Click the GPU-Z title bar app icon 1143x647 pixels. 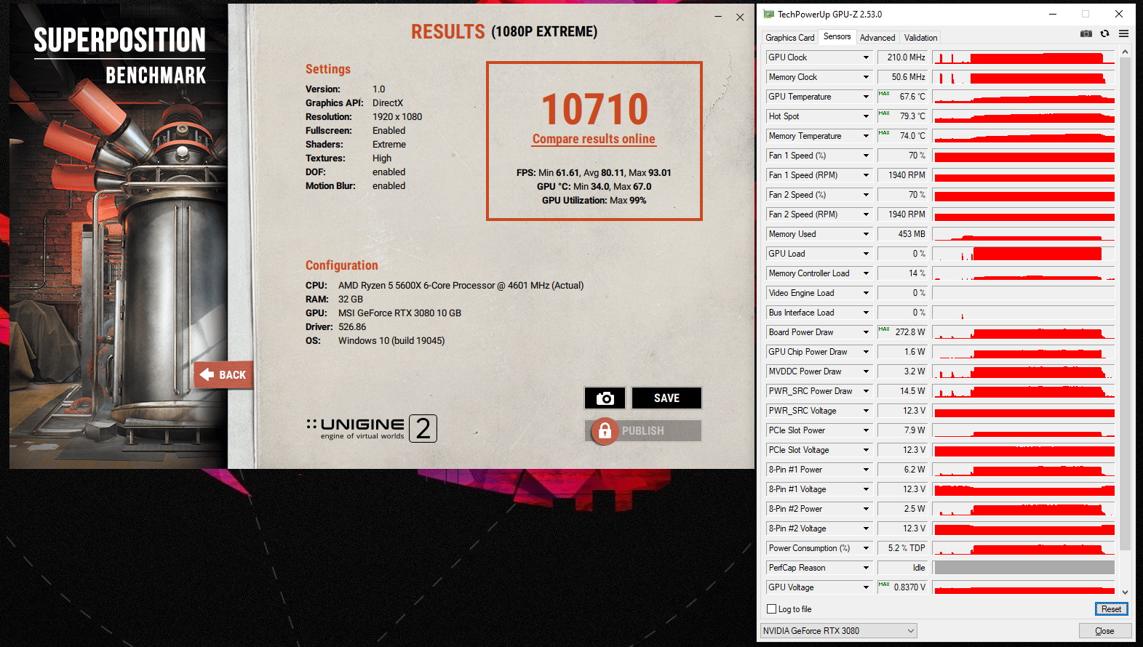coord(768,14)
